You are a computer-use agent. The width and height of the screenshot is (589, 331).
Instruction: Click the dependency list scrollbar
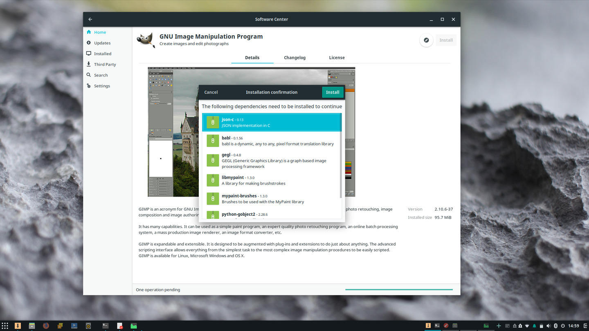coord(340,156)
